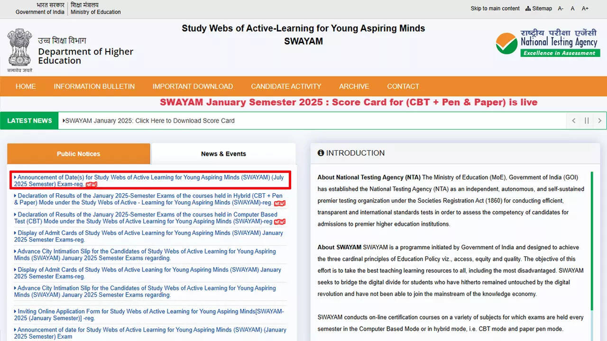607x341 pixels.
Task: Click the India national emblem logo
Action: (x=19, y=50)
